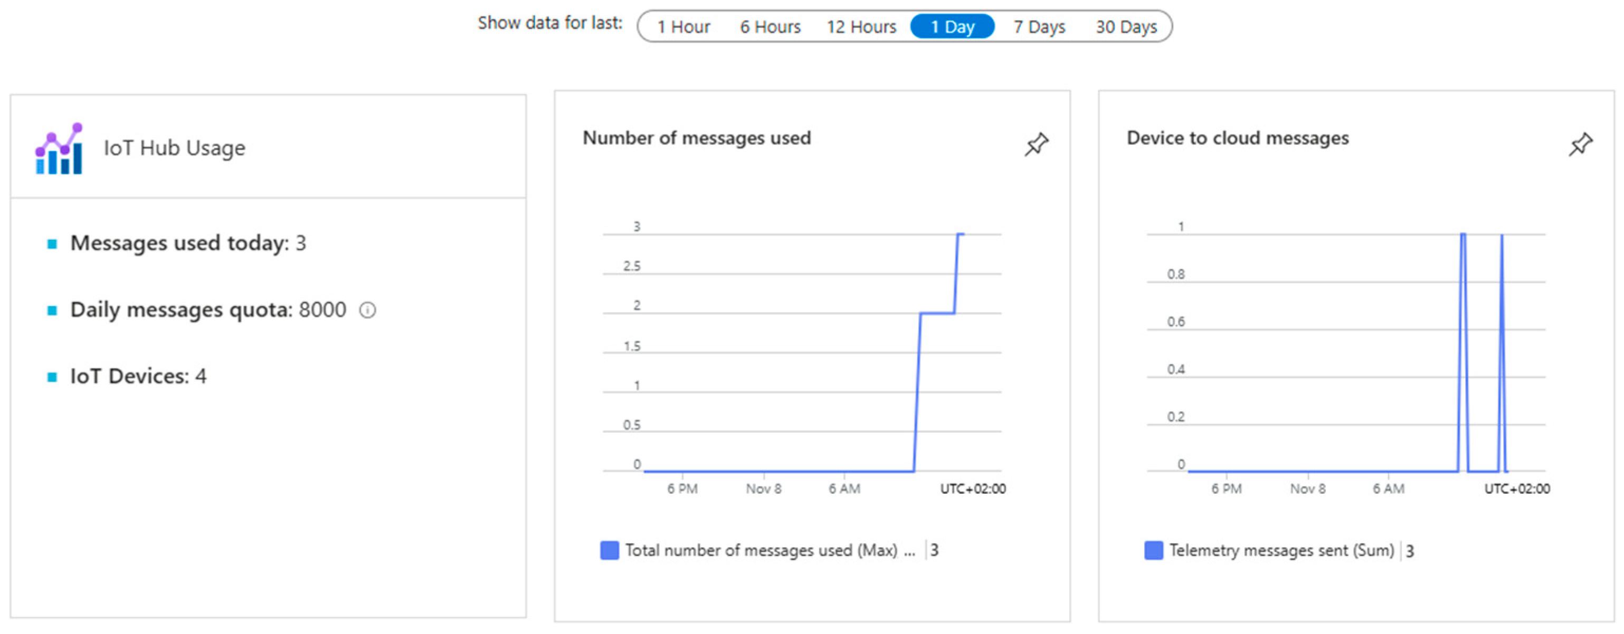Switch to the 30 Days range
The width and height of the screenshot is (1624, 634).
pyautogui.click(x=1126, y=27)
